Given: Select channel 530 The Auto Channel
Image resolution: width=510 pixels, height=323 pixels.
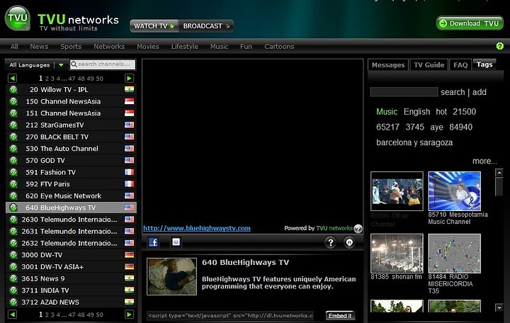Looking at the screenshot, I should coord(72,149).
